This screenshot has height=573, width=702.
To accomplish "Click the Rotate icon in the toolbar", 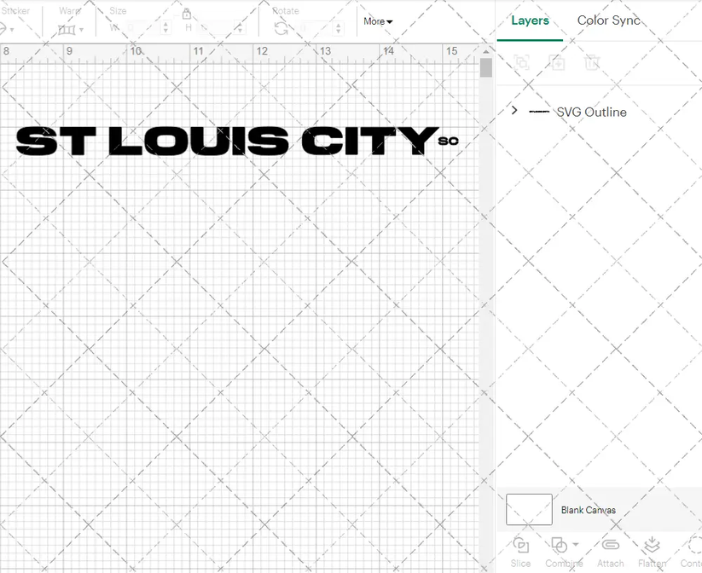I will [x=281, y=27].
